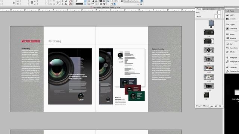Screen dimensions: 239x134
Task: Click the fill color swatch in the control bar
Action: (70, 1)
